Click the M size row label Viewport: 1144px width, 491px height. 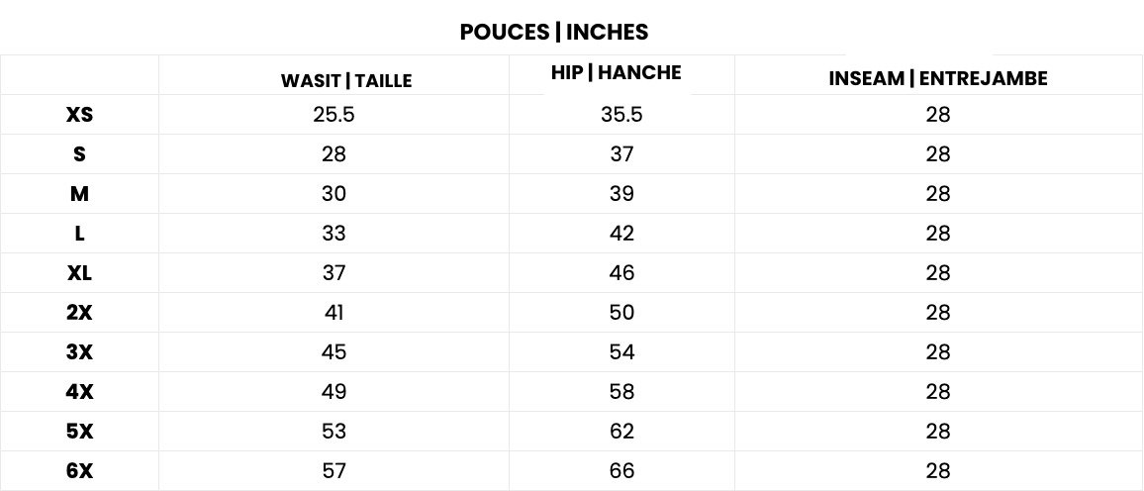pyautogui.click(x=79, y=193)
